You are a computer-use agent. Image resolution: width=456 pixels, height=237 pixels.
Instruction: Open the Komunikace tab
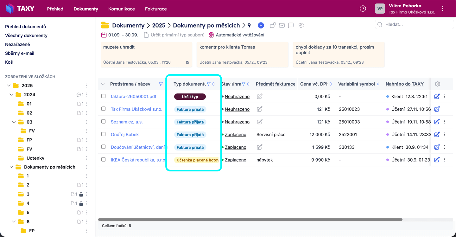(122, 9)
